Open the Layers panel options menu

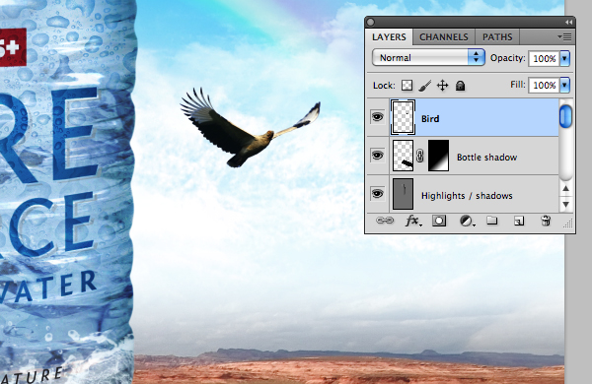[x=564, y=37]
